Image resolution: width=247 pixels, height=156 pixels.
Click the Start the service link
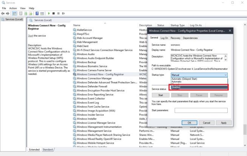tap(31, 36)
